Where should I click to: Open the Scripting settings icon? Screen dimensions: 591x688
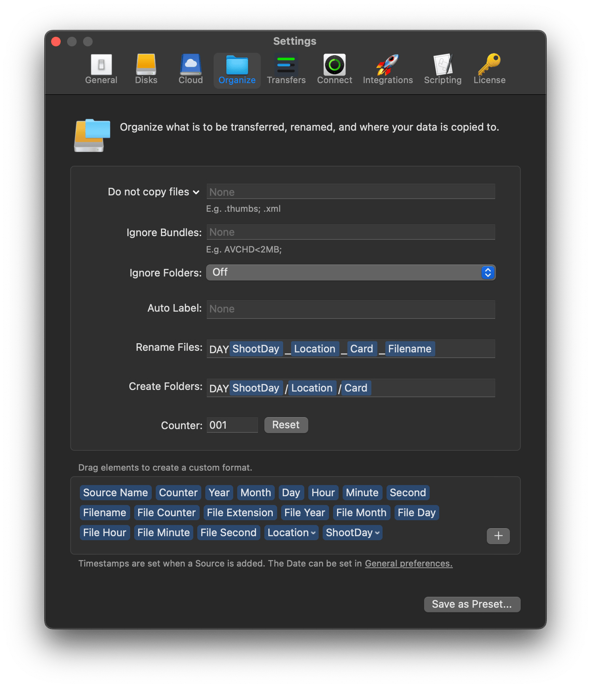pos(442,65)
